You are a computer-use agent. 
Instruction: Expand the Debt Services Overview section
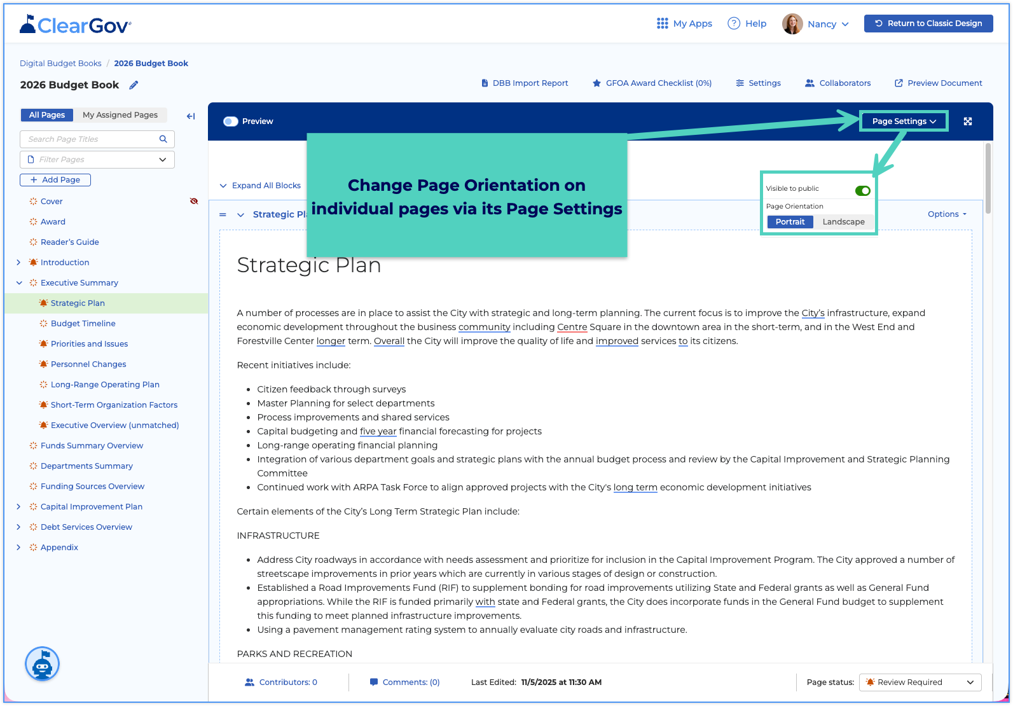click(x=18, y=527)
